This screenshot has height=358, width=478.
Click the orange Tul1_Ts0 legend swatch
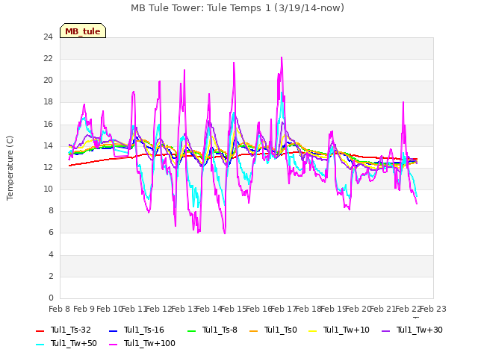(254, 330)
